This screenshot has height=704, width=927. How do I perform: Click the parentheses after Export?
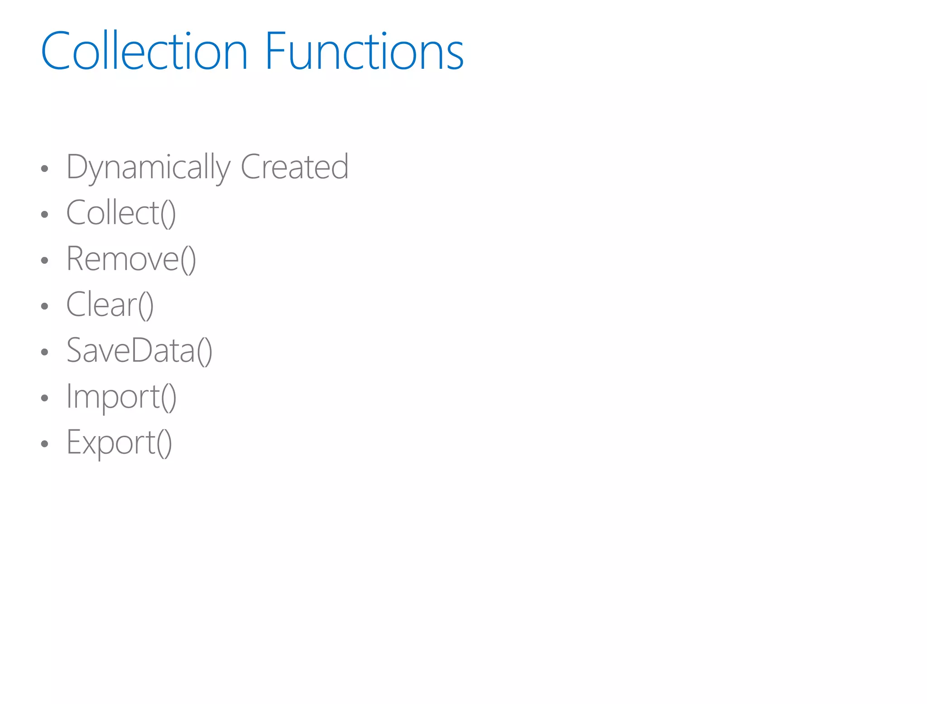(164, 443)
